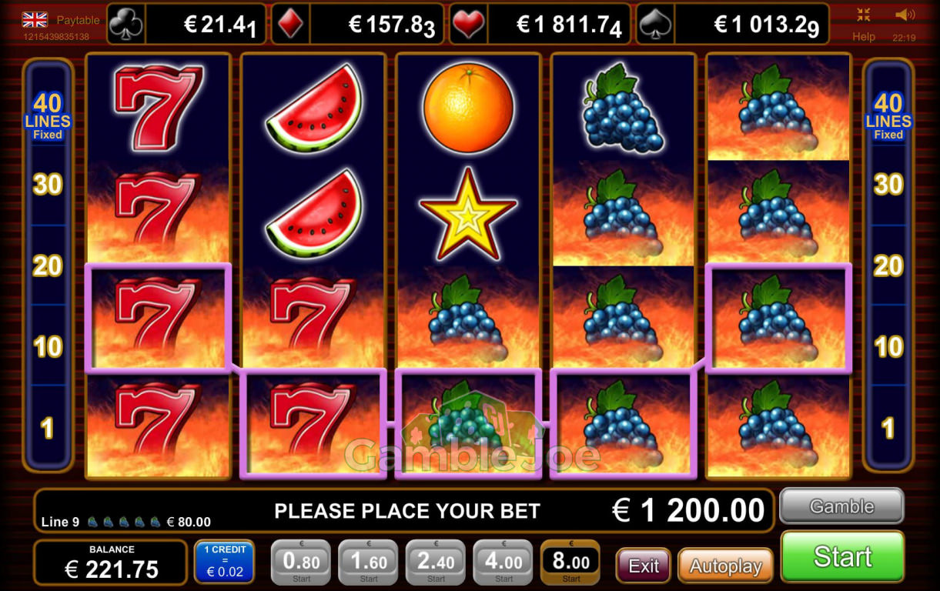The image size is (940, 591).
Task: Open Autoplay options
Action: pyautogui.click(x=725, y=566)
